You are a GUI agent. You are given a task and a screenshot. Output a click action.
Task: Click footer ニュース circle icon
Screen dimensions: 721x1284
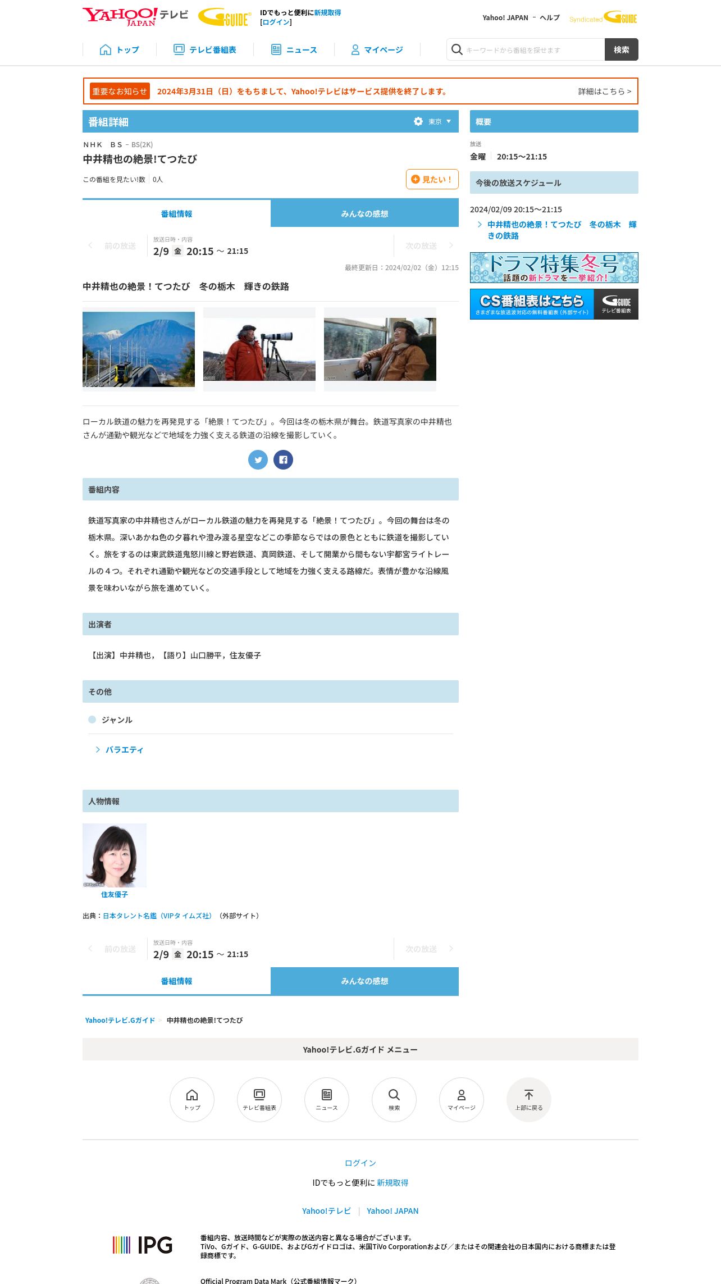pyautogui.click(x=327, y=1100)
